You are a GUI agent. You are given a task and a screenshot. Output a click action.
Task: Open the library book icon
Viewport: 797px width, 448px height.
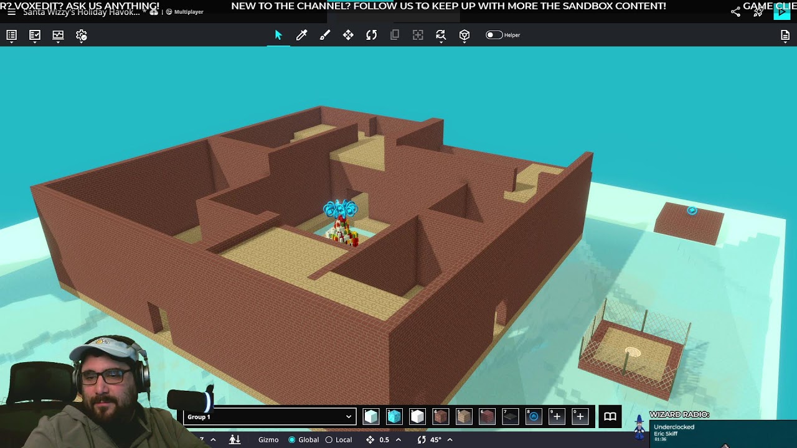610,417
